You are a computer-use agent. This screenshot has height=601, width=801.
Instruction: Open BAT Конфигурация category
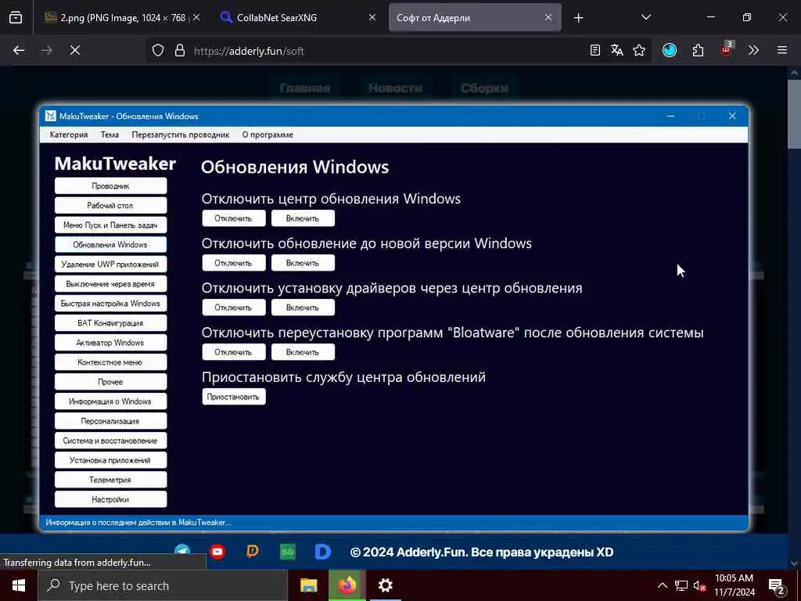(x=111, y=323)
